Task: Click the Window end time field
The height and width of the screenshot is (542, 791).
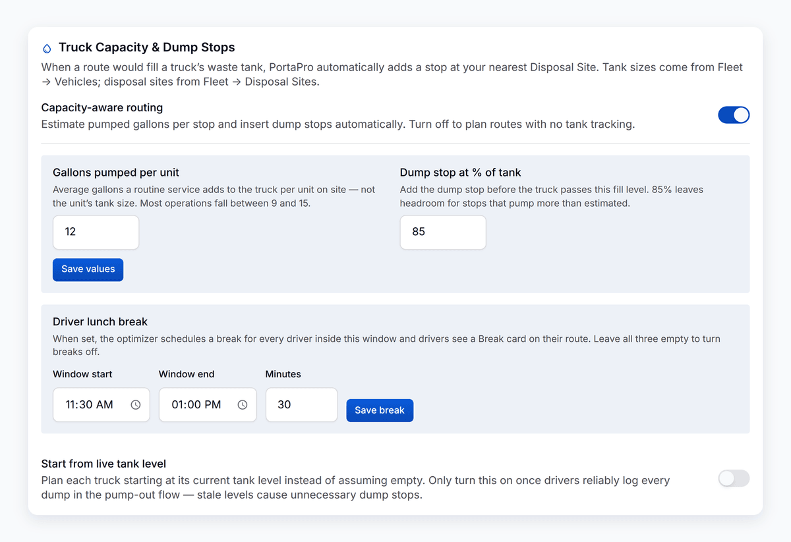Action: [x=208, y=404]
